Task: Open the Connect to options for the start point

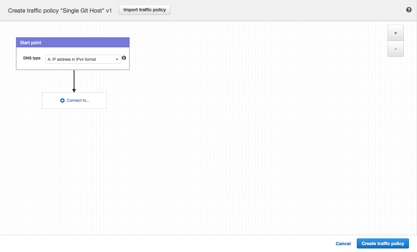Action: point(74,100)
